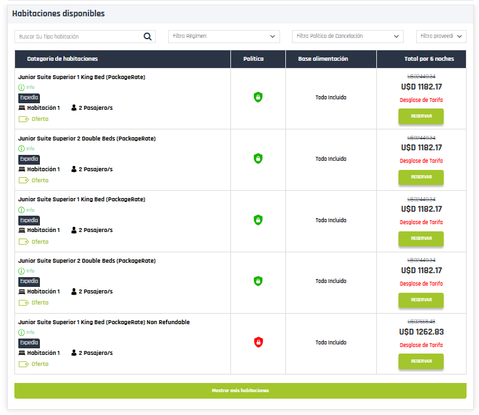The height and width of the screenshot is (415, 479).
Task: Click the 'Política' column header
Action: coord(253,59)
